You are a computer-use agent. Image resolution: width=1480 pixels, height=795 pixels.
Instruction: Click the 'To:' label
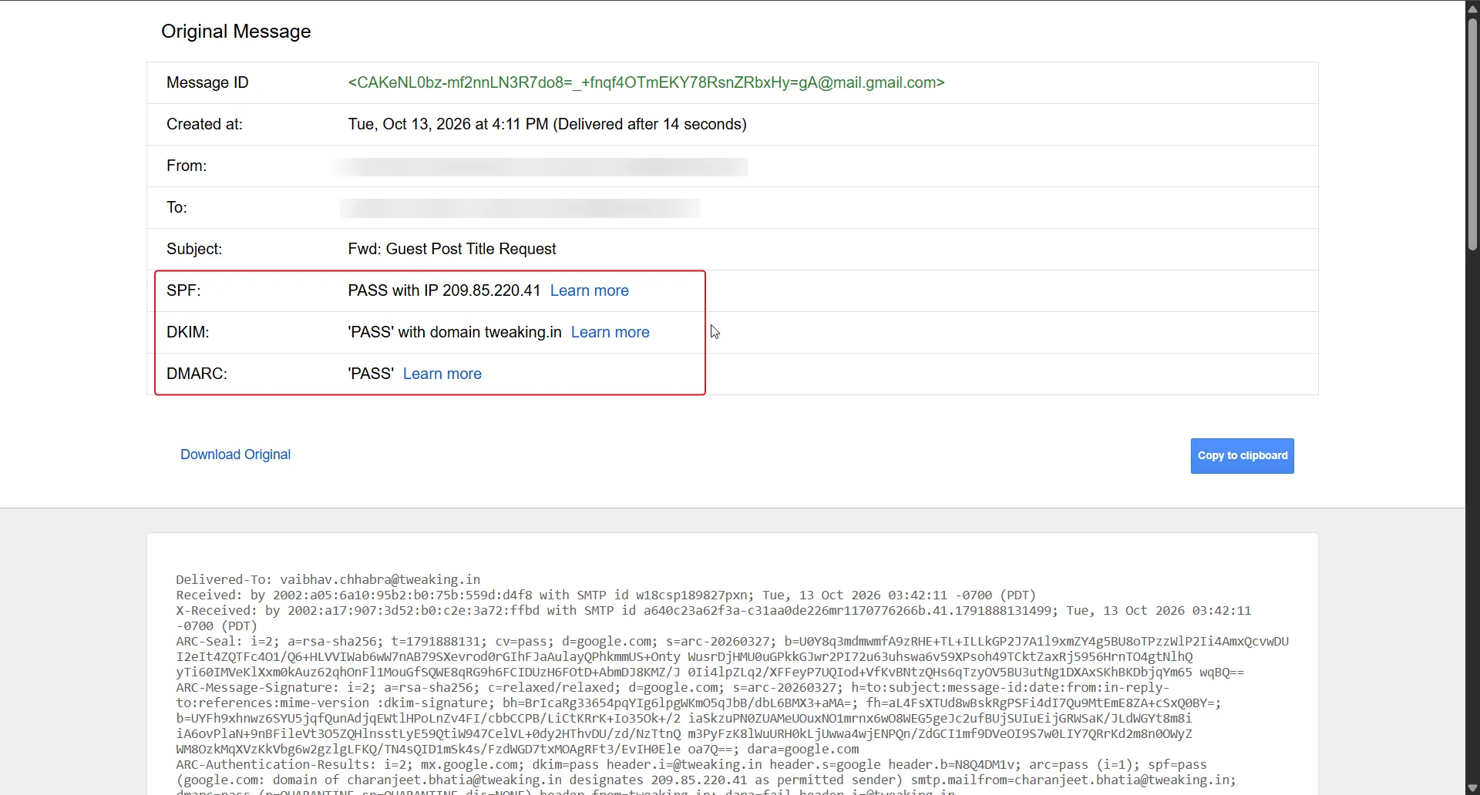click(x=177, y=207)
